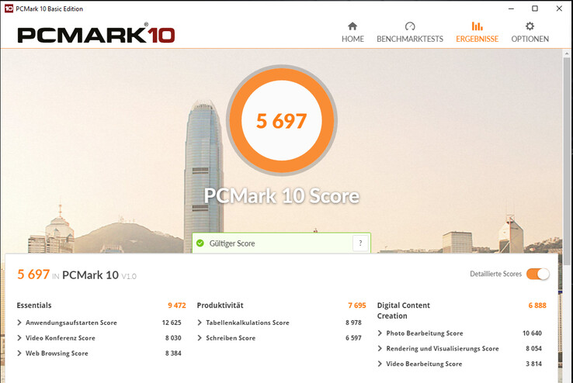
Task: Click the question mark help button
Action: click(x=360, y=243)
